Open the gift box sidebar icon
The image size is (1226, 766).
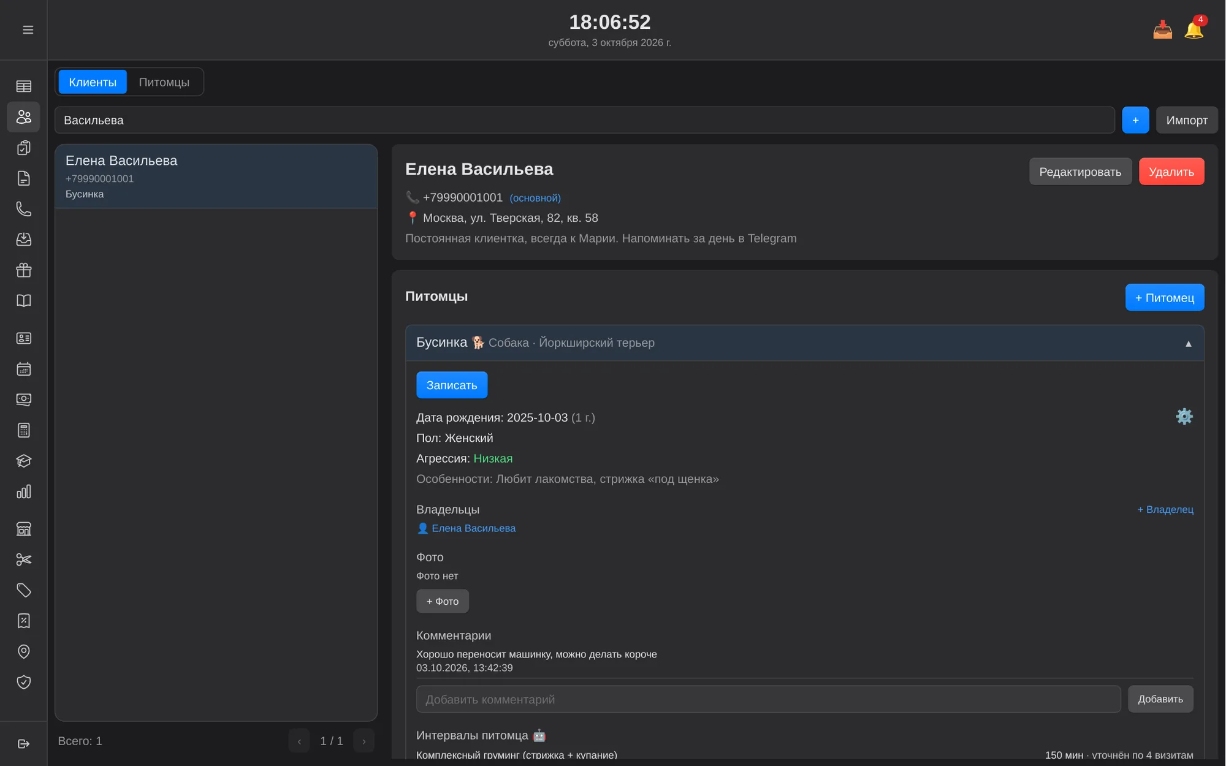point(23,270)
